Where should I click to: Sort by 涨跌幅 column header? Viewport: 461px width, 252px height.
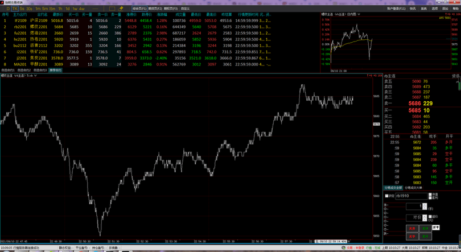162,14
